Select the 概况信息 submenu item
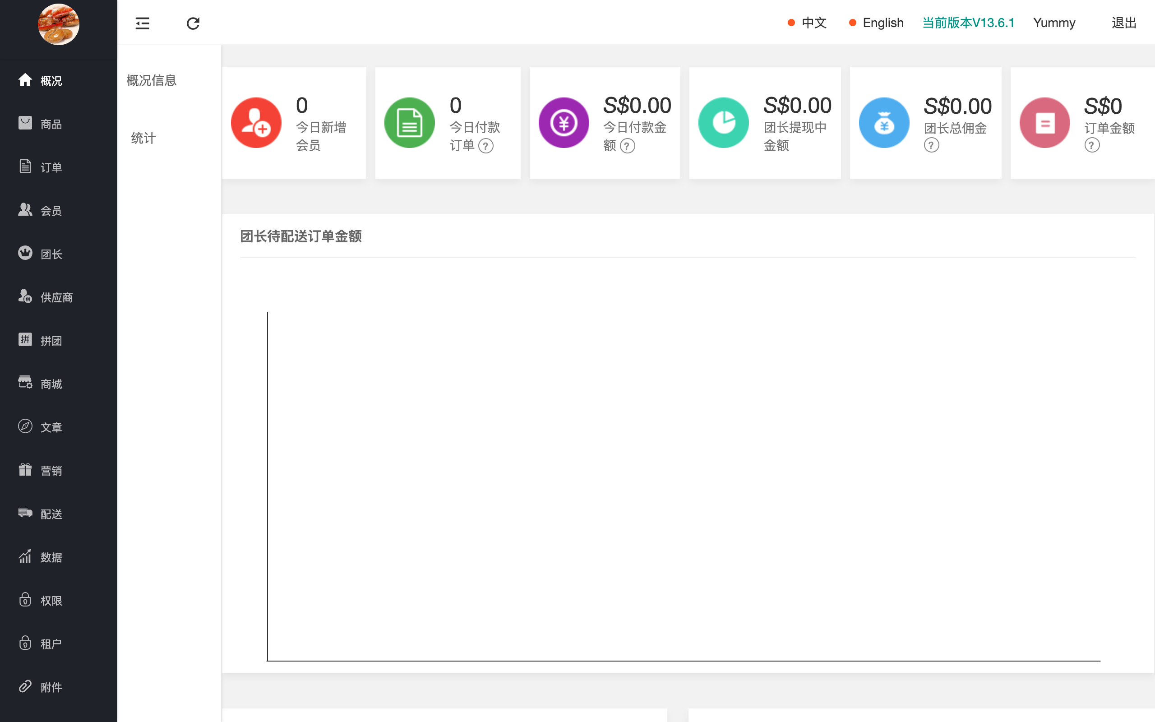Screen dimensions: 1155x722 (x=152, y=80)
